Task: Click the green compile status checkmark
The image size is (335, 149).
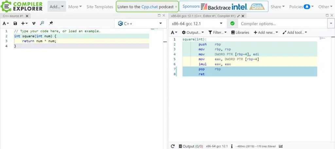Action: click(x=233, y=23)
